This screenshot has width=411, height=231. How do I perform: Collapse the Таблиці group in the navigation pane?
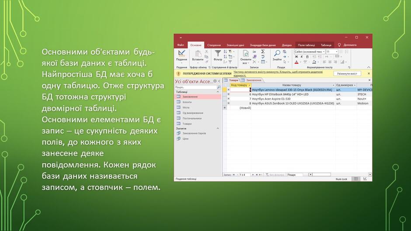point(218,92)
